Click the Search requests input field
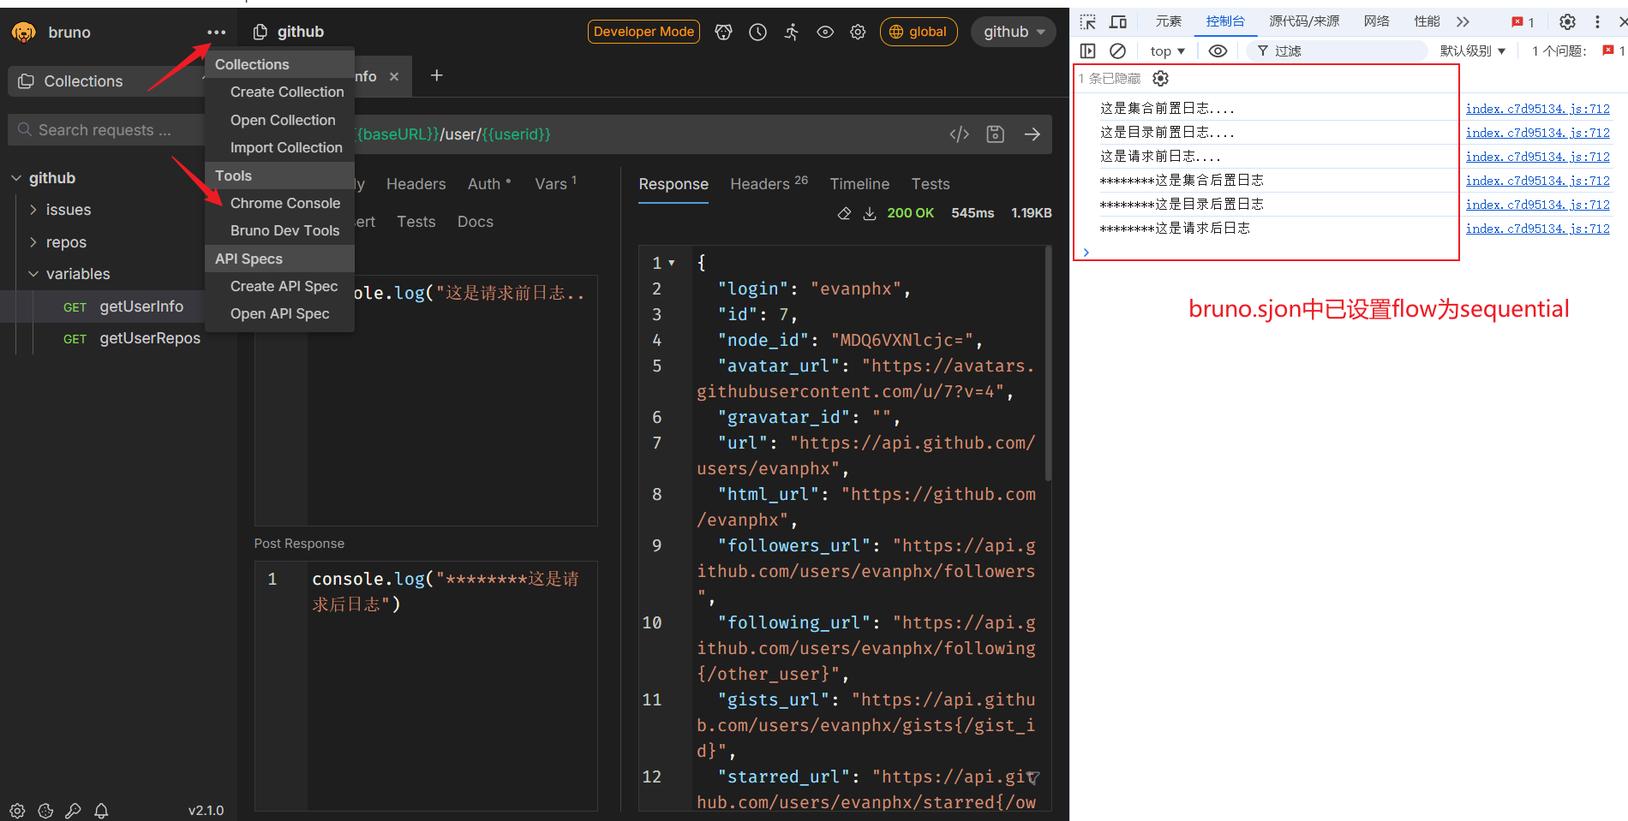 point(105,130)
